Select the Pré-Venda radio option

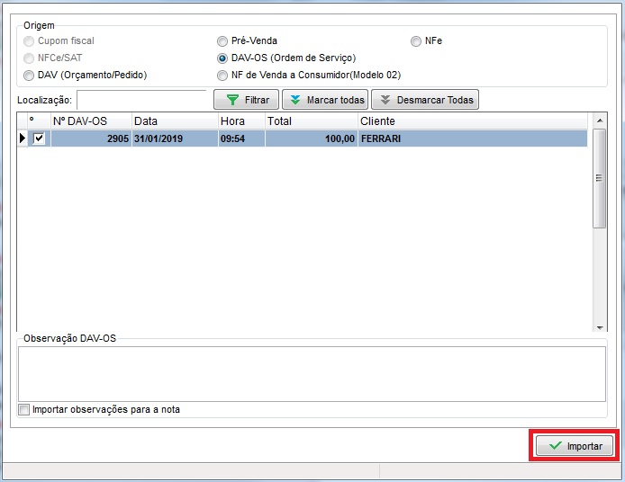[x=222, y=41]
